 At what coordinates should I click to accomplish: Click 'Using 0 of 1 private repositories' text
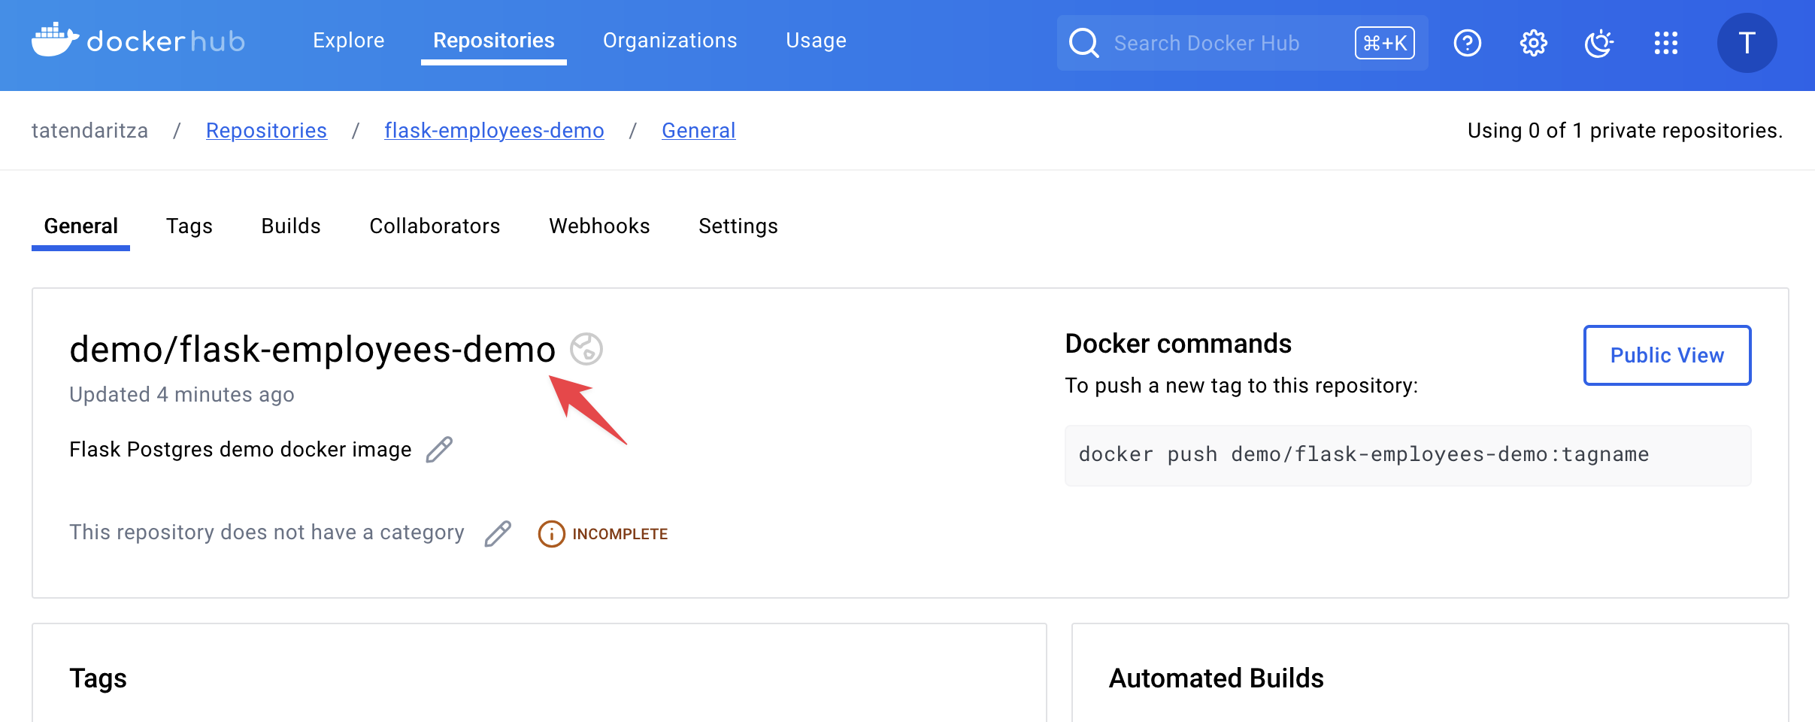coord(1625,131)
